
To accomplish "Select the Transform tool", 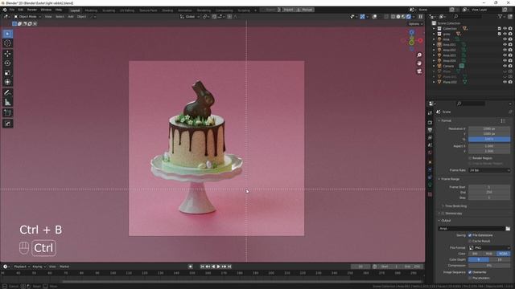I will [7, 82].
